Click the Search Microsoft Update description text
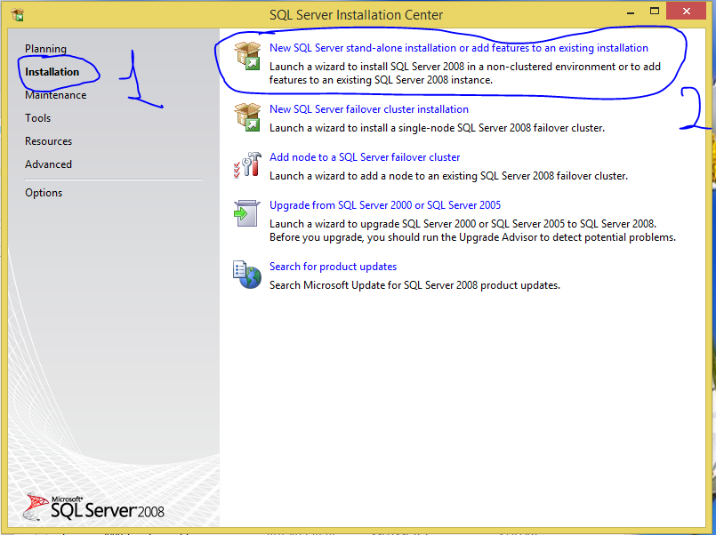This screenshot has width=716, height=535. [x=414, y=285]
